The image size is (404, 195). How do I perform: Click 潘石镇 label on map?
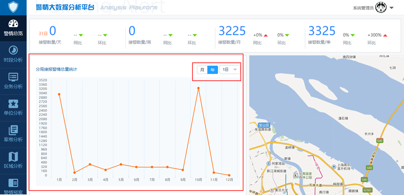click(343, 118)
